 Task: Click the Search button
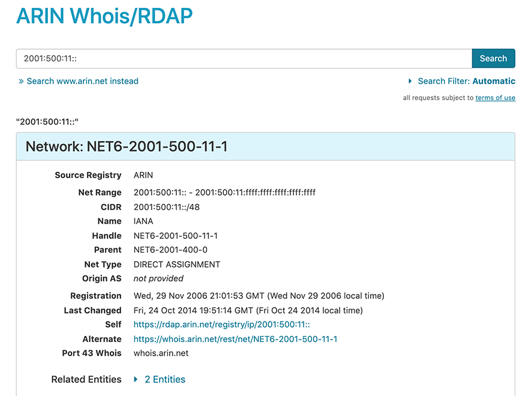(x=493, y=59)
